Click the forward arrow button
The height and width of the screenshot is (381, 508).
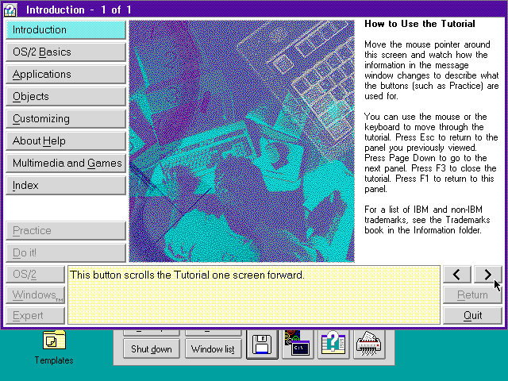(488, 275)
